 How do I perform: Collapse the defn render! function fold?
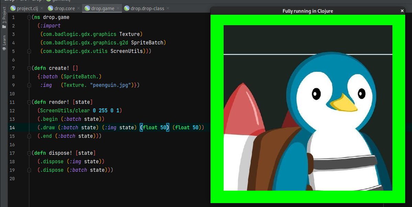(x=30, y=102)
